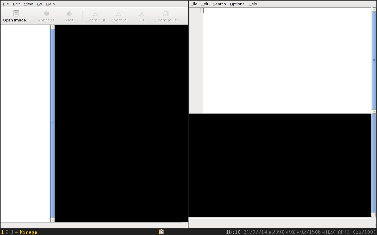This screenshot has height=235, width=377.
Task: Click the Mirage window title in the status bar
Action: coord(29,232)
